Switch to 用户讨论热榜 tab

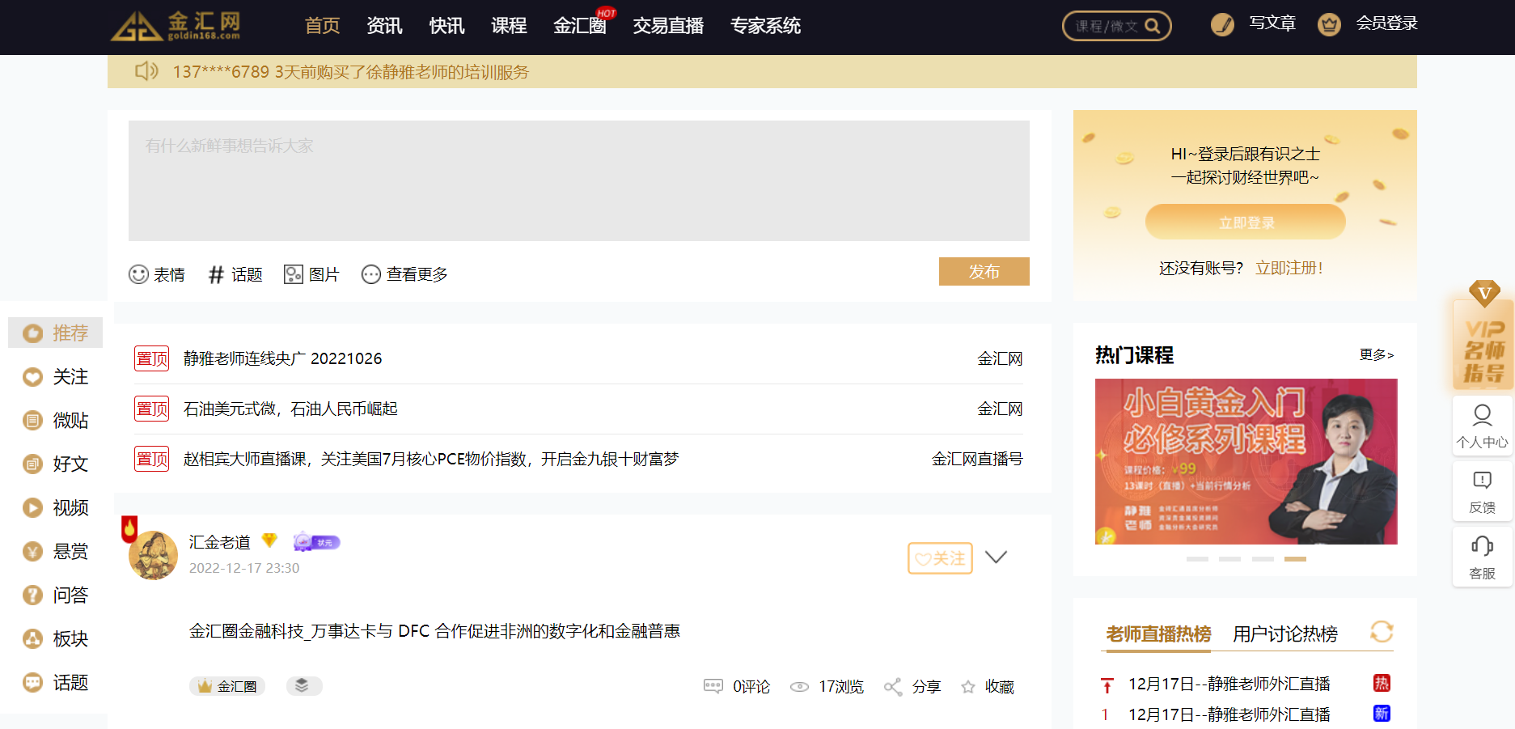pos(1285,634)
